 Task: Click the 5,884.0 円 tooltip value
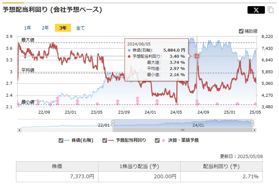[x=174, y=50]
